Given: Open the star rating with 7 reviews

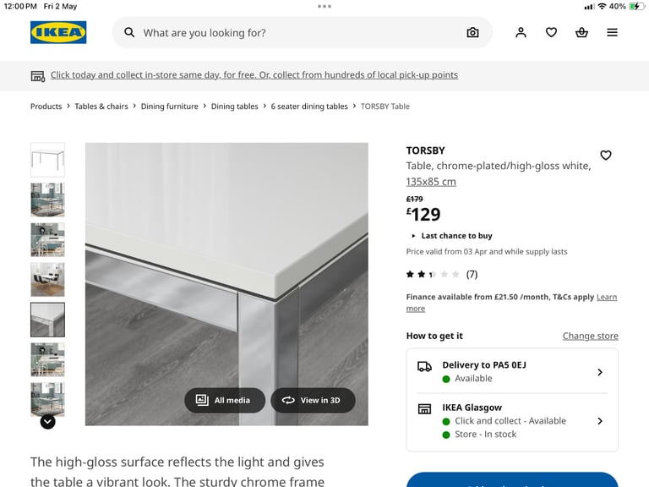Looking at the screenshot, I should [x=442, y=274].
